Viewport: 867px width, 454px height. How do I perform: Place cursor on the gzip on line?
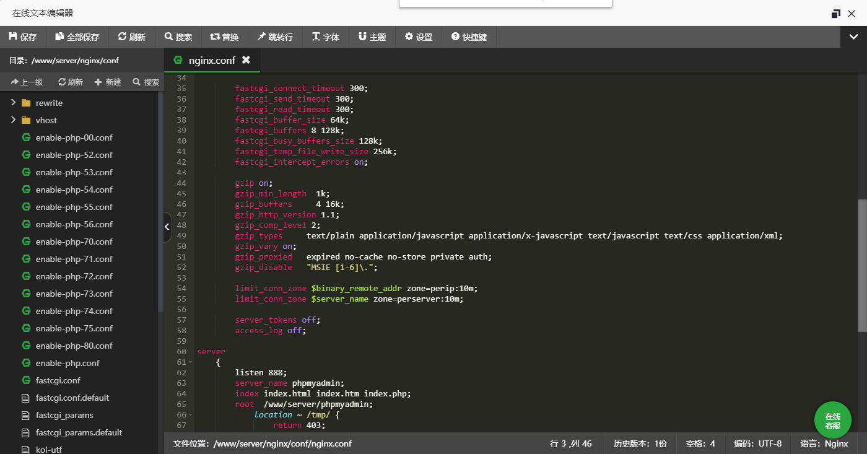[253, 183]
